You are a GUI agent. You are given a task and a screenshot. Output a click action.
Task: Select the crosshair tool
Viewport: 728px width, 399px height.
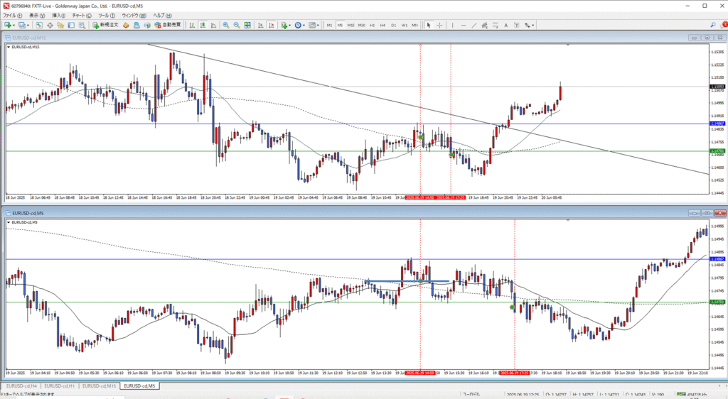tap(439, 25)
